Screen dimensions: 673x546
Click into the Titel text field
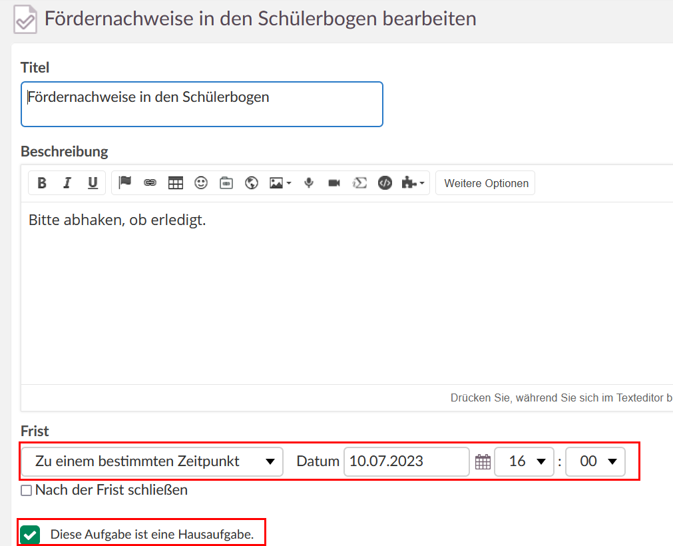point(202,105)
